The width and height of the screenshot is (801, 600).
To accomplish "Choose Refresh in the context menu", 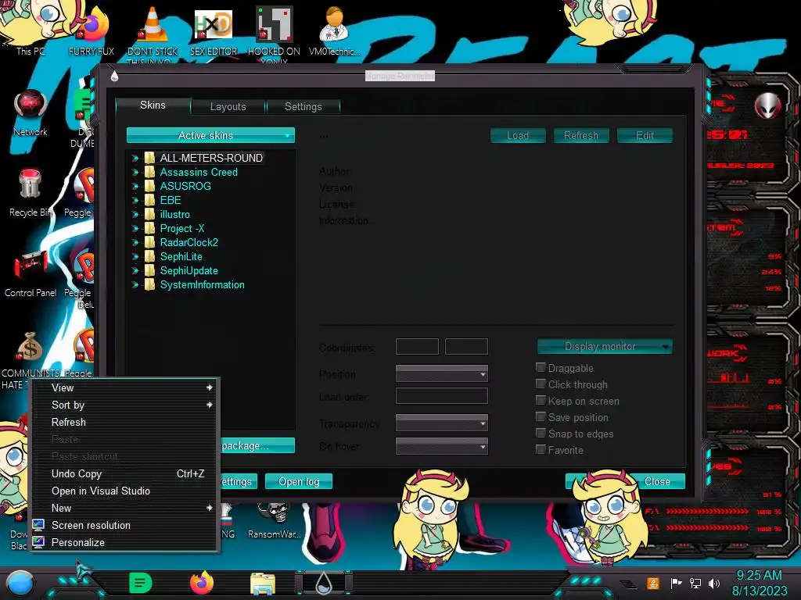I will pos(126,423).
